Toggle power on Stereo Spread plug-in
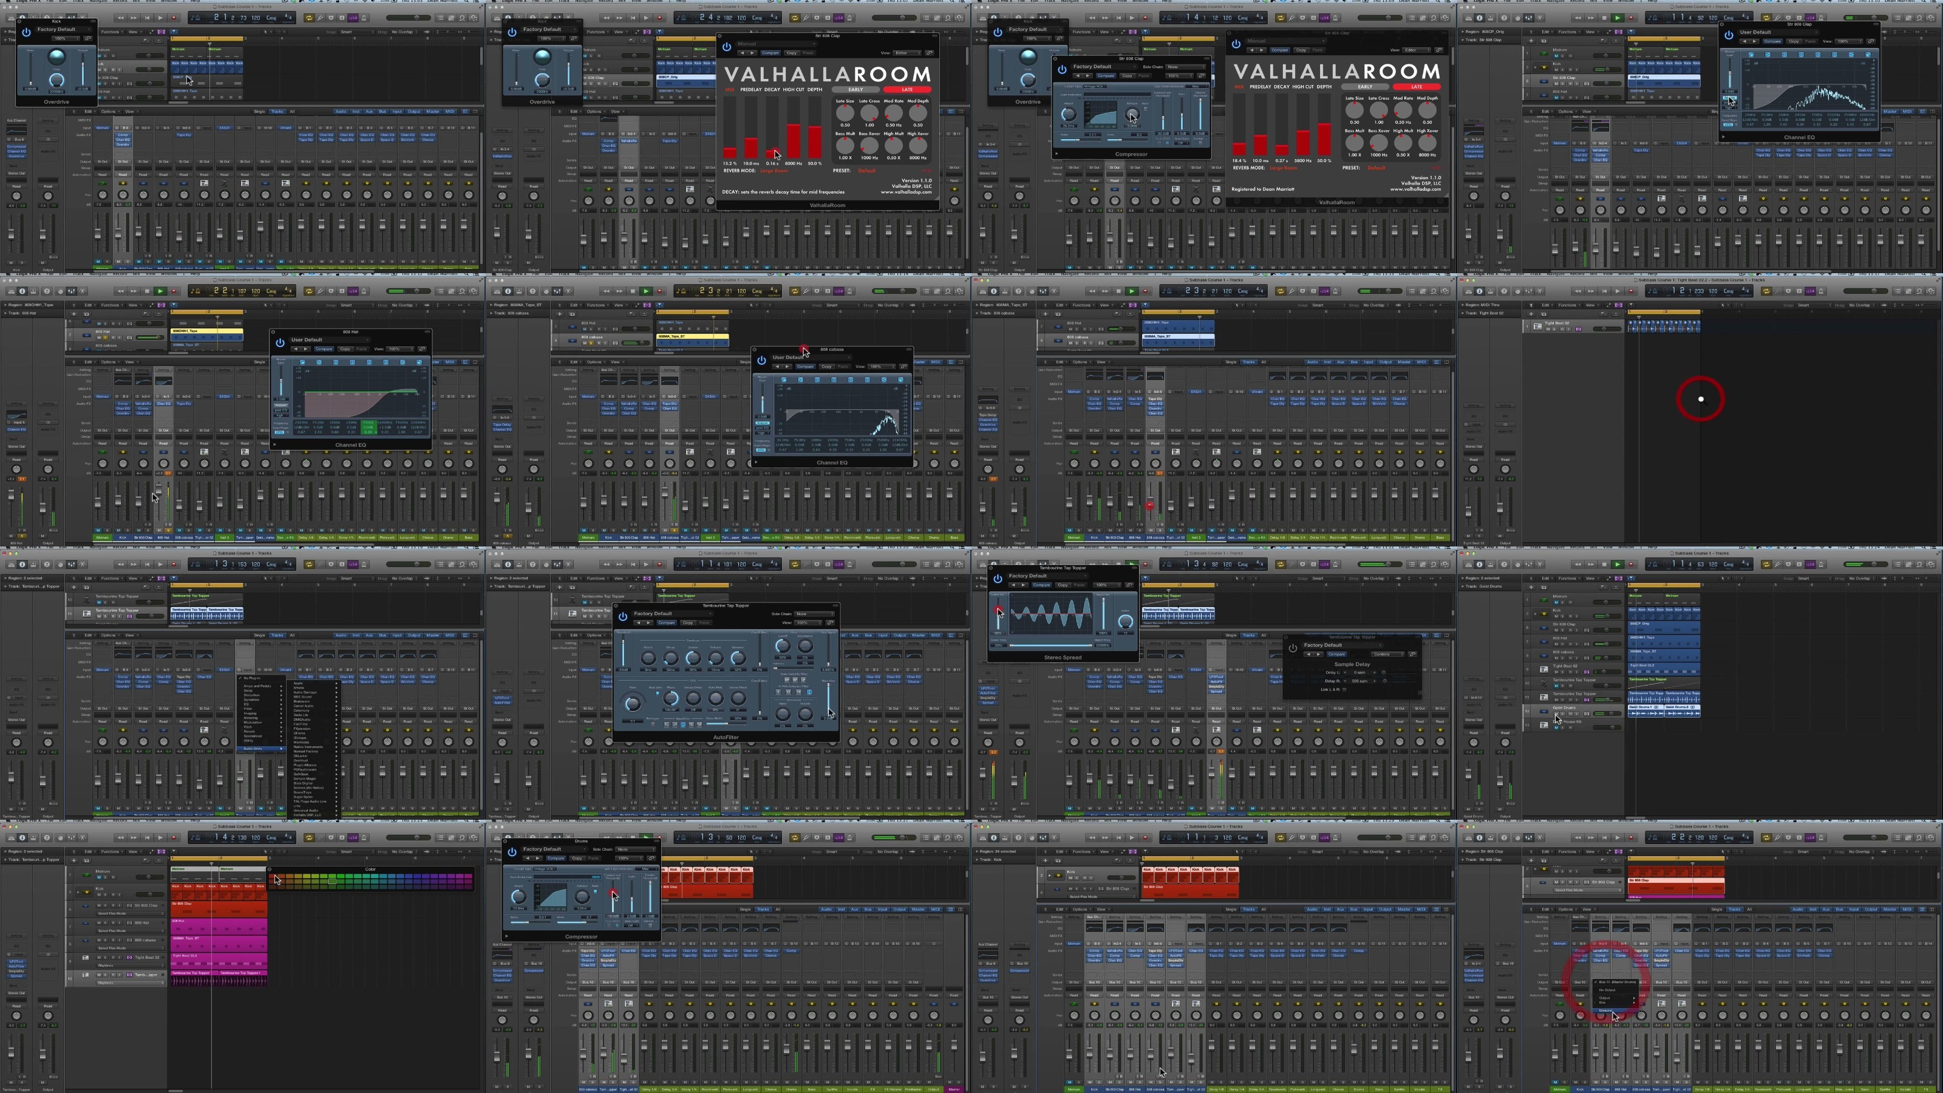This screenshot has height=1093, width=1943. 997,579
